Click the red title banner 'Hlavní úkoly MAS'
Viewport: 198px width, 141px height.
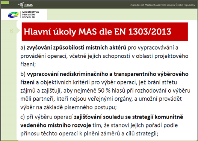click(105, 31)
